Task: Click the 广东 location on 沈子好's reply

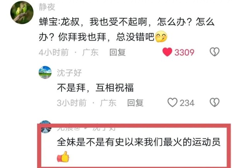Action: click(108, 103)
